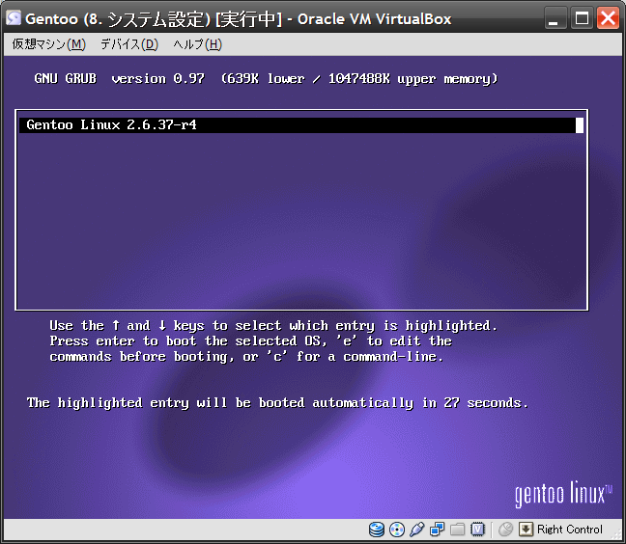Screen dimensions: 626x544
Task: Click the optical CD/DVD drive icon
Action: (x=397, y=530)
